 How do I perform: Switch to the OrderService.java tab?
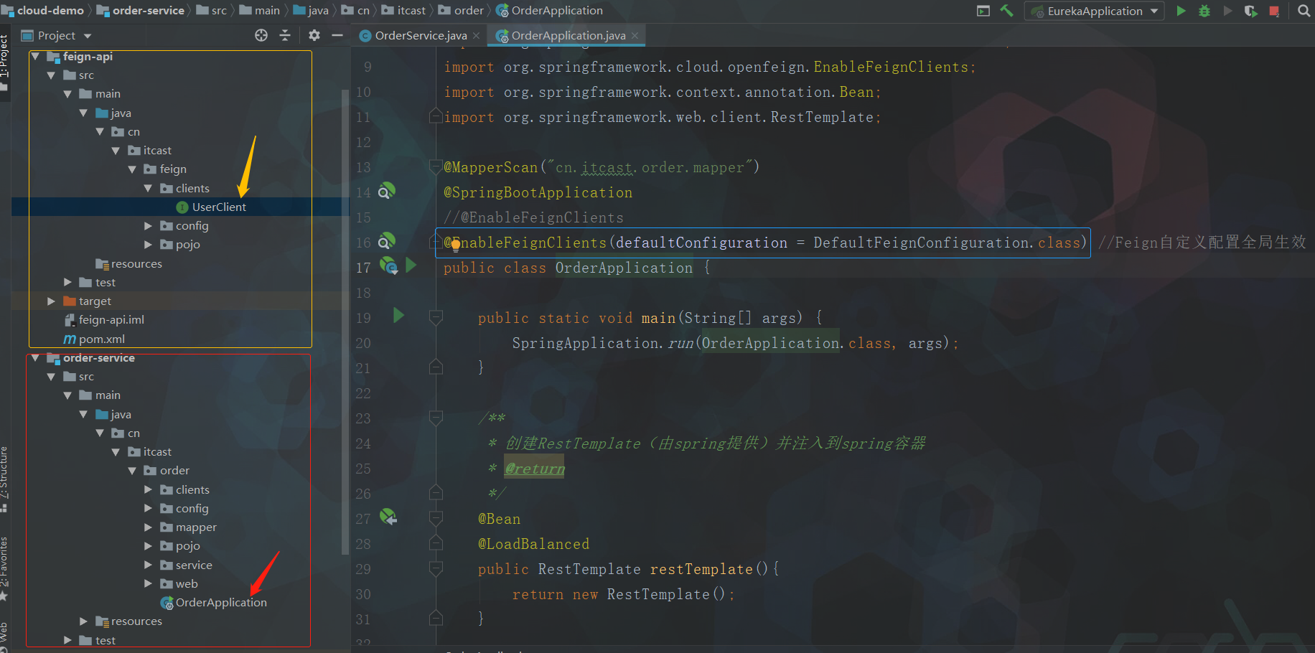(421, 35)
